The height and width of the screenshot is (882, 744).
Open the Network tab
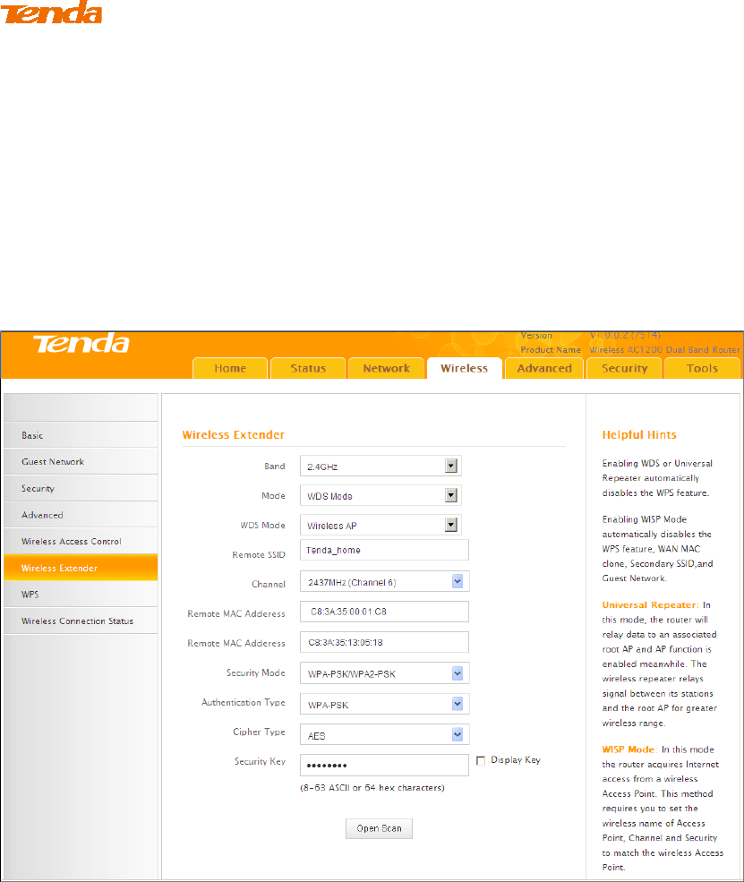pos(387,368)
